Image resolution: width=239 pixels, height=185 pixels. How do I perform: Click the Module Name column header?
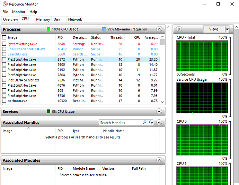pos(84,168)
